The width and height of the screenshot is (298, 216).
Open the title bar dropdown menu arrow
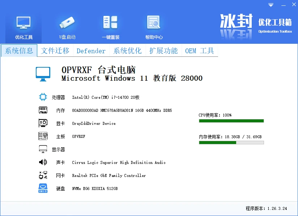271,5
